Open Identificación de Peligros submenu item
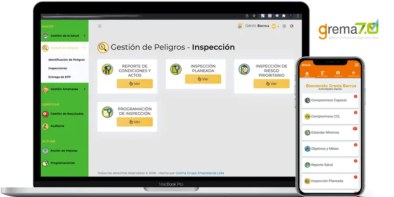This screenshot has height=197, width=394. coord(67,60)
